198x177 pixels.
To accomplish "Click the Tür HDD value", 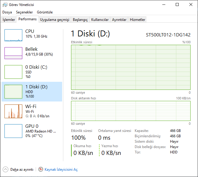I will [174, 152].
